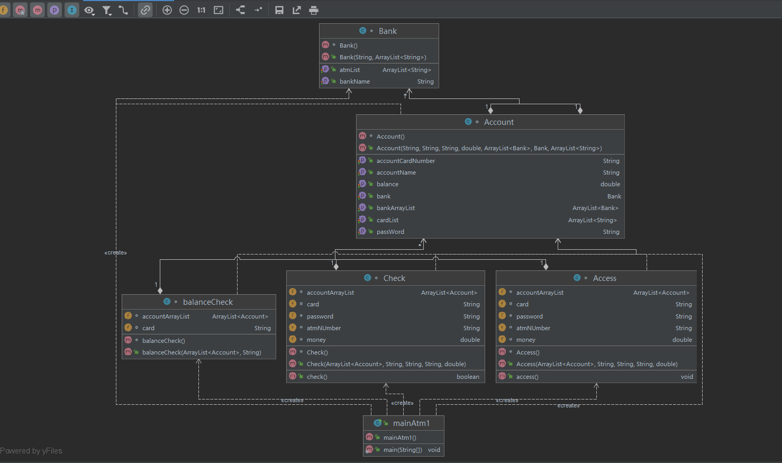Select the accountName property in Account
The height and width of the screenshot is (463, 782).
pos(490,173)
